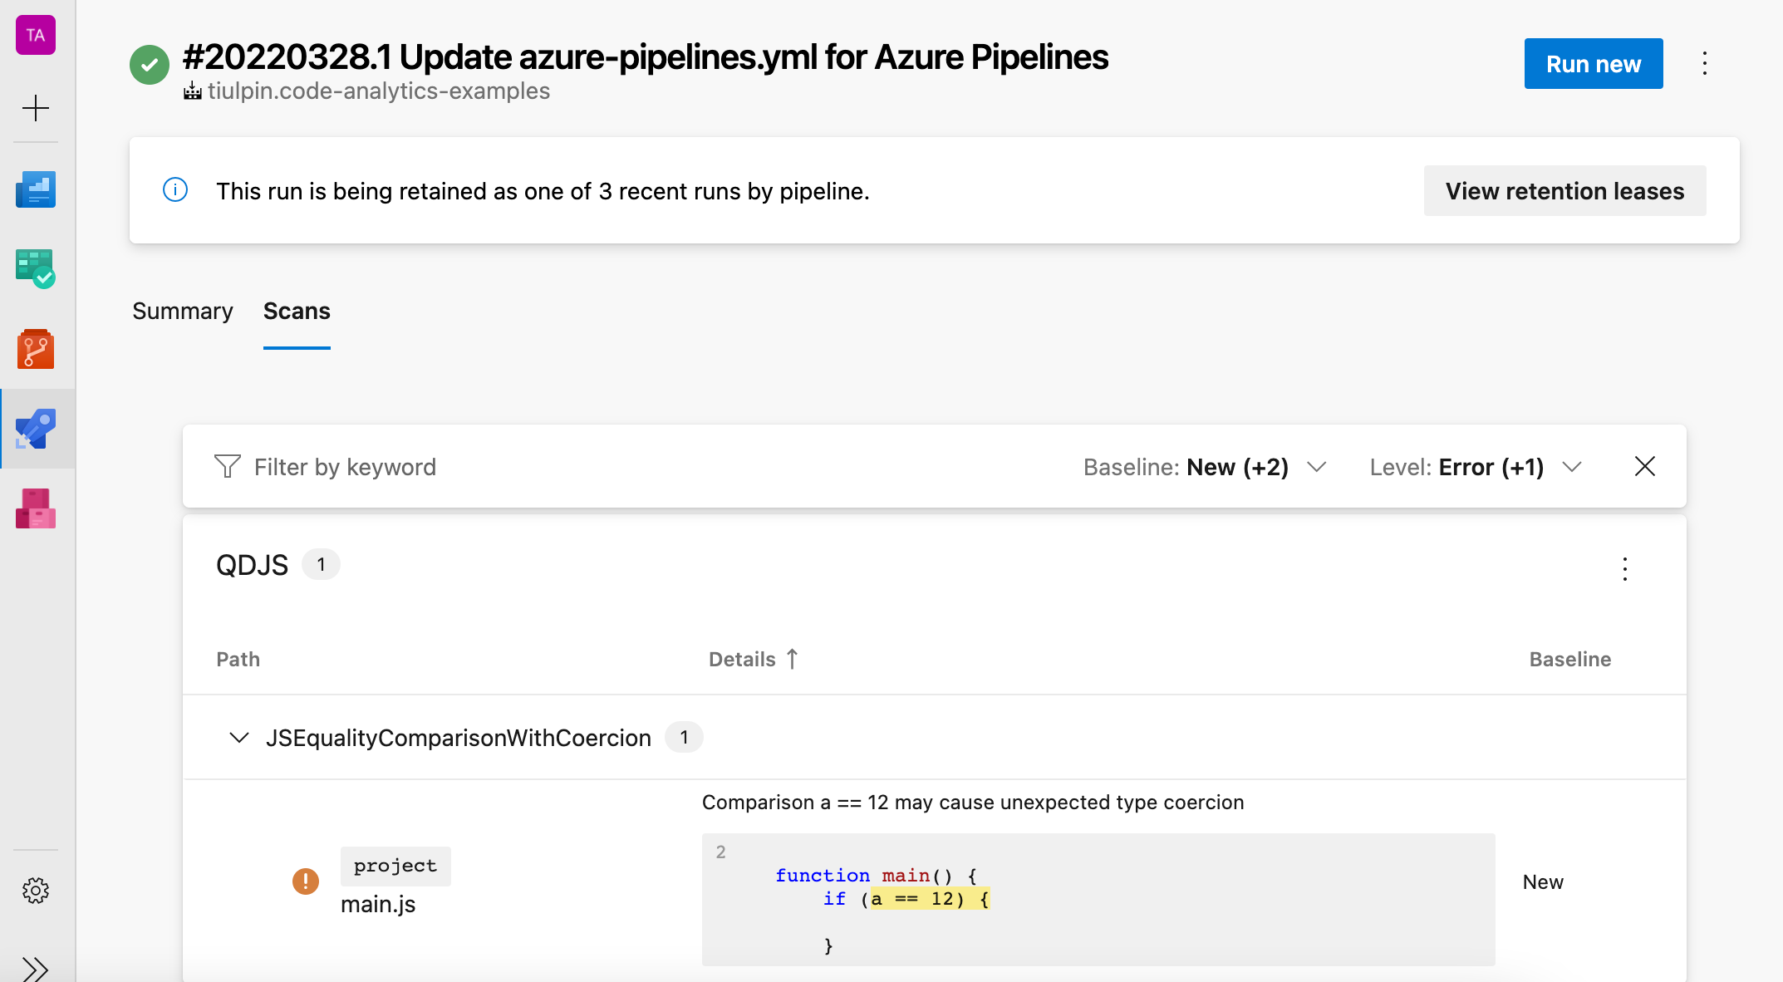The image size is (1783, 982).
Task: Click the Run new button
Action: (x=1594, y=63)
